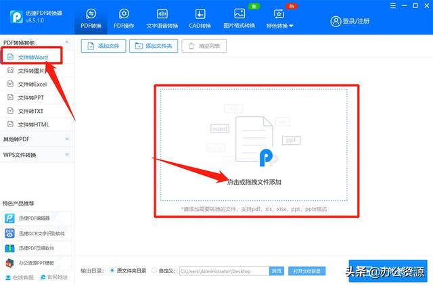Image resolution: width=433 pixels, height=286 pixels.
Task: Open the 特色转换 dropdown menu
Action: coord(279,18)
